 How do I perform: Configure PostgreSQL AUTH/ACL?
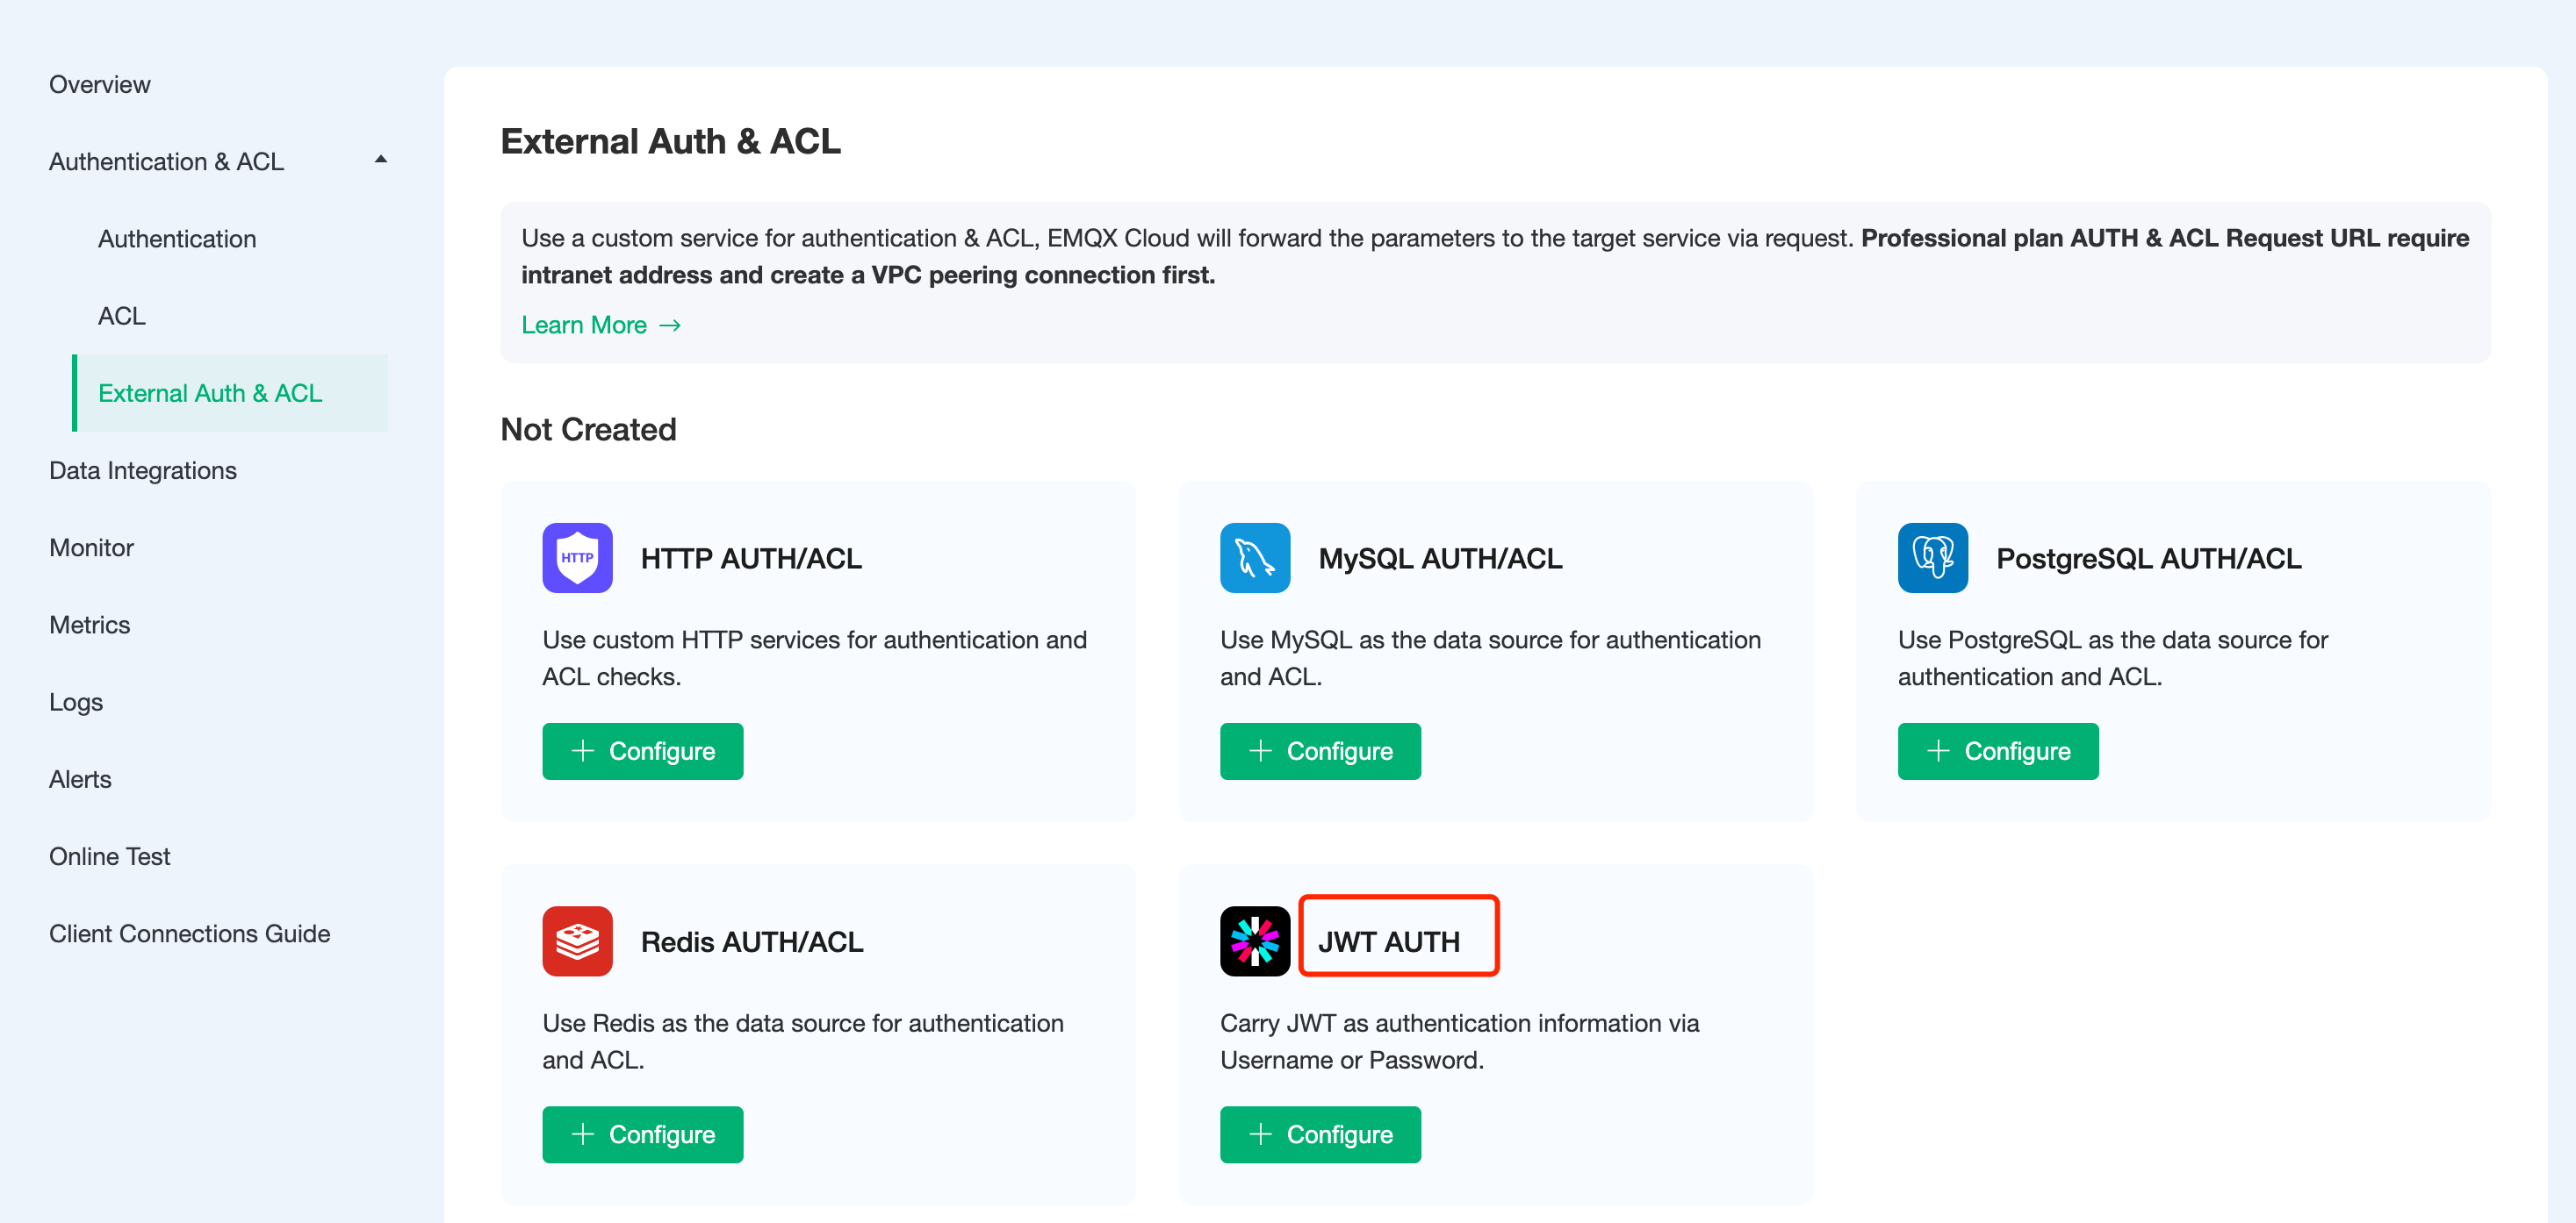tap(1998, 751)
